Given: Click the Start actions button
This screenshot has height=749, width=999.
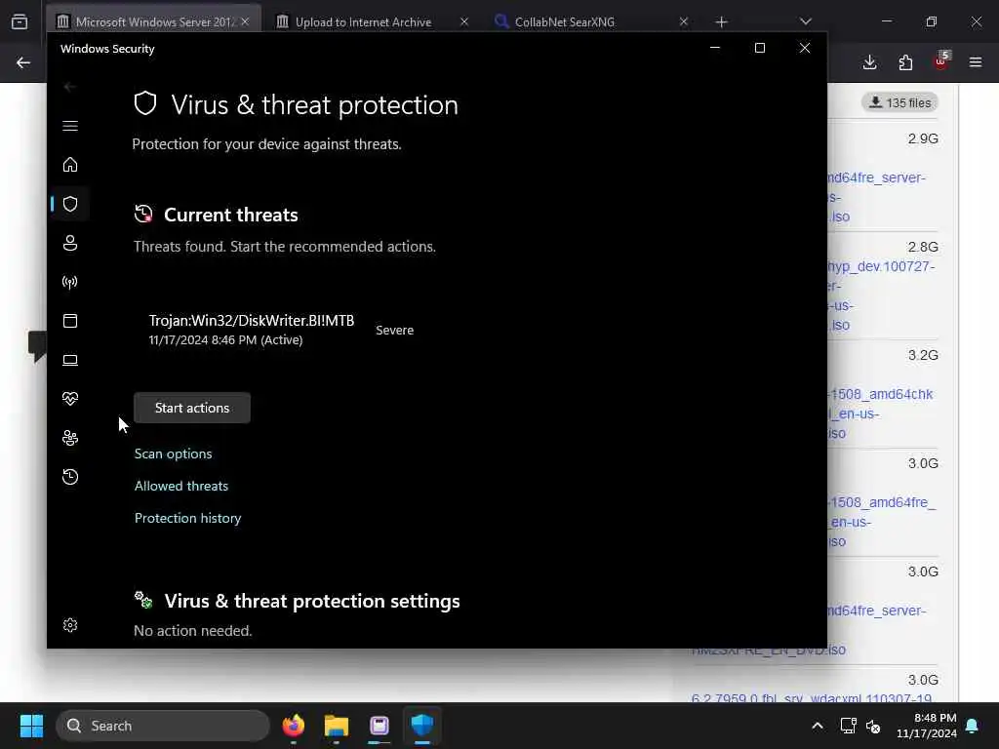Looking at the screenshot, I should point(192,408).
